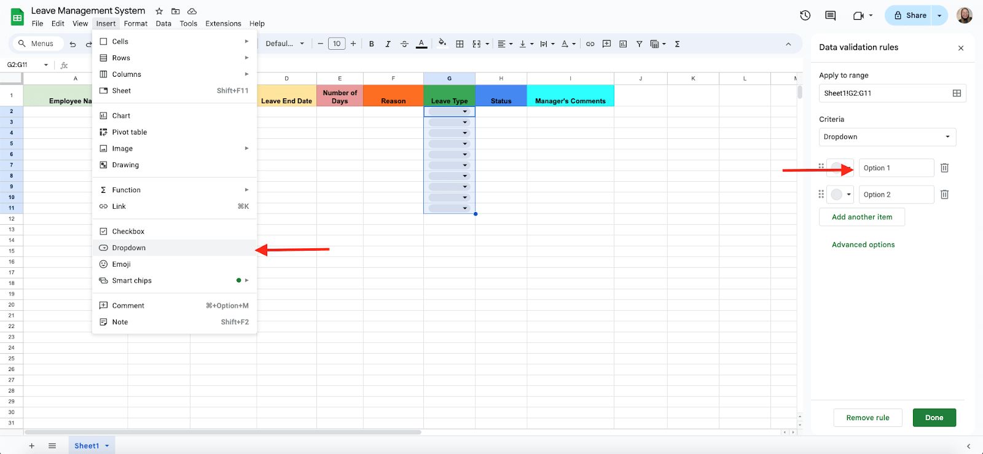Open version history clock icon
Screen dimensions: 983x454
pyautogui.click(x=805, y=15)
